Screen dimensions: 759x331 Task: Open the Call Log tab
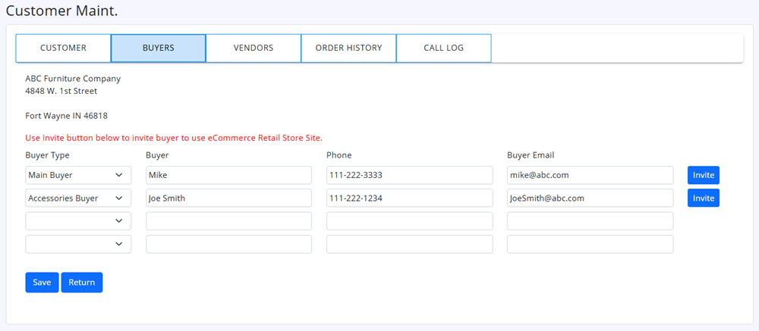point(443,48)
